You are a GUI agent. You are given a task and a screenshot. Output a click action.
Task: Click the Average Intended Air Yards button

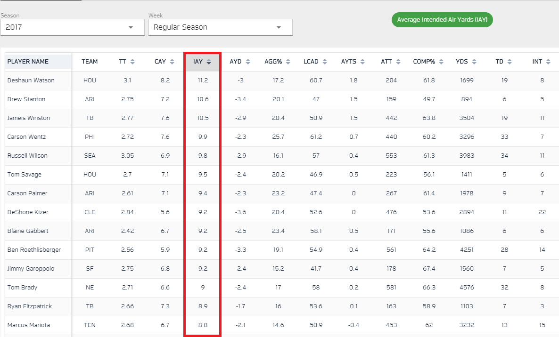click(x=442, y=20)
